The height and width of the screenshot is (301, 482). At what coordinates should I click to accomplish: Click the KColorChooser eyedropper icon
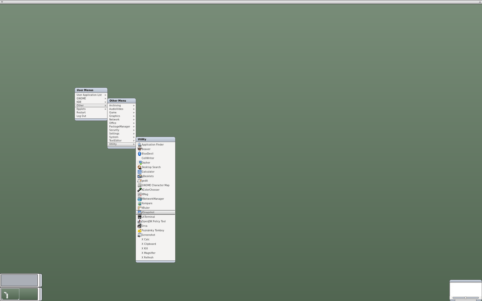(139, 190)
